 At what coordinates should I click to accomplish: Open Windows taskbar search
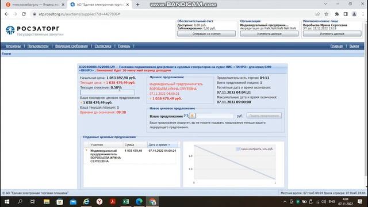[x=20, y=202]
